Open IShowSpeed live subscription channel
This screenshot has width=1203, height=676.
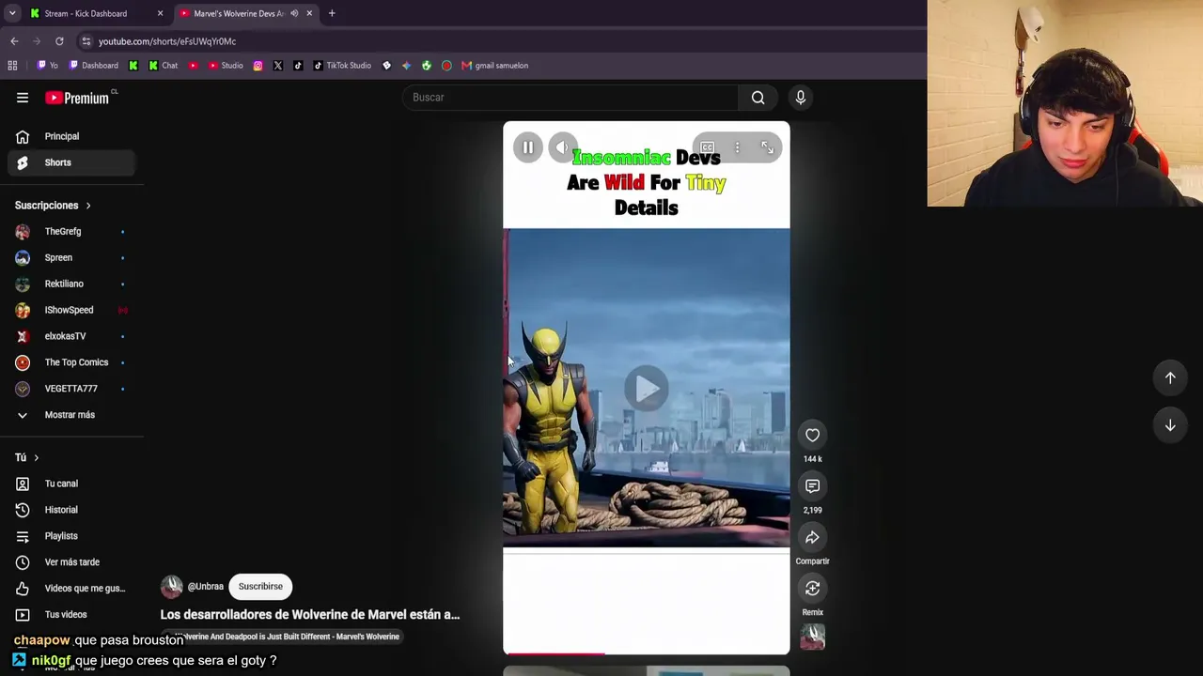[x=70, y=310]
